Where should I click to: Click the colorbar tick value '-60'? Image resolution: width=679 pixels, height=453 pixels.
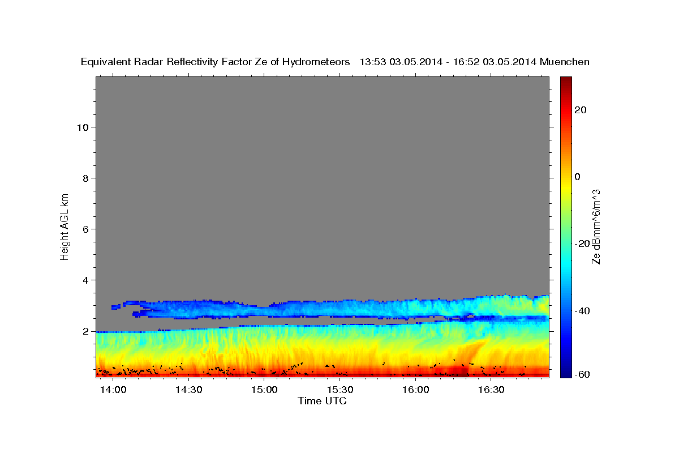click(582, 375)
